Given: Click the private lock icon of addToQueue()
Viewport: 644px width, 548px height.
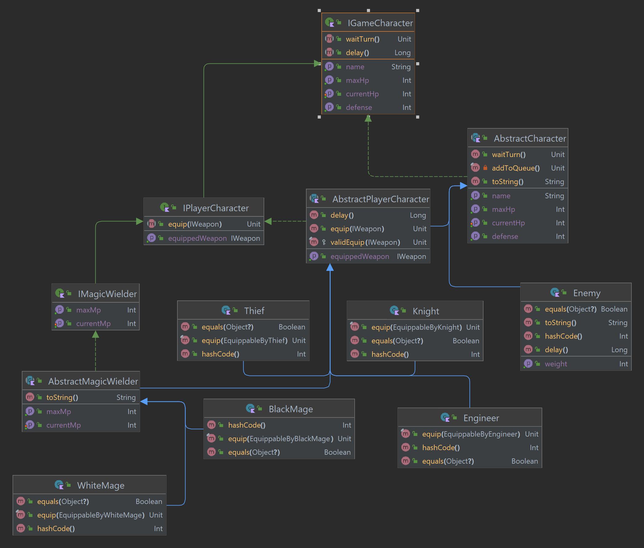Looking at the screenshot, I should coord(485,168).
